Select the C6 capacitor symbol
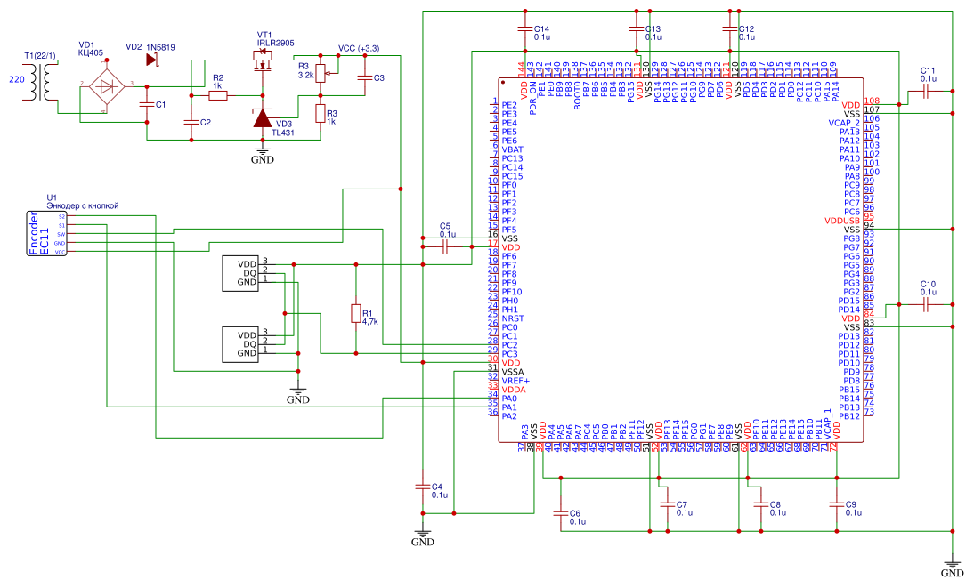The image size is (974, 588). click(x=560, y=513)
